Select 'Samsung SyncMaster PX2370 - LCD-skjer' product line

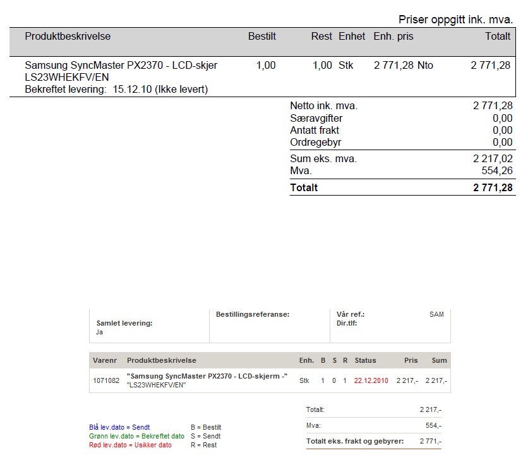point(121,65)
